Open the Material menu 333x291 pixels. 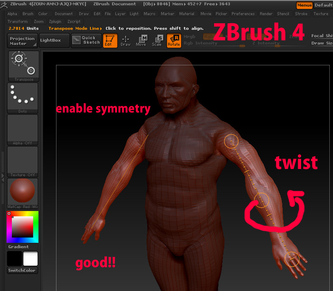(x=186, y=14)
